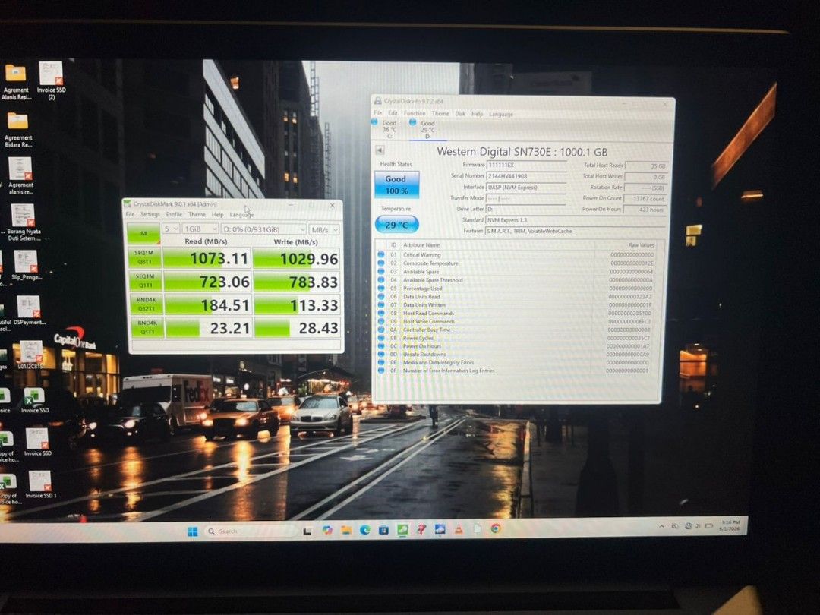Open the 1GiB test size dropdown
The height and width of the screenshot is (615, 820).
click(x=200, y=229)
